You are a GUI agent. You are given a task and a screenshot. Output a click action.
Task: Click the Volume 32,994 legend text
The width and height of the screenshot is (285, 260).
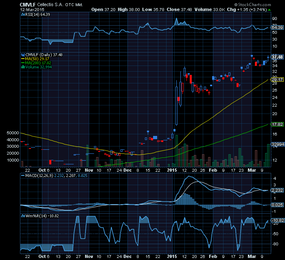[x=39, y=67]
